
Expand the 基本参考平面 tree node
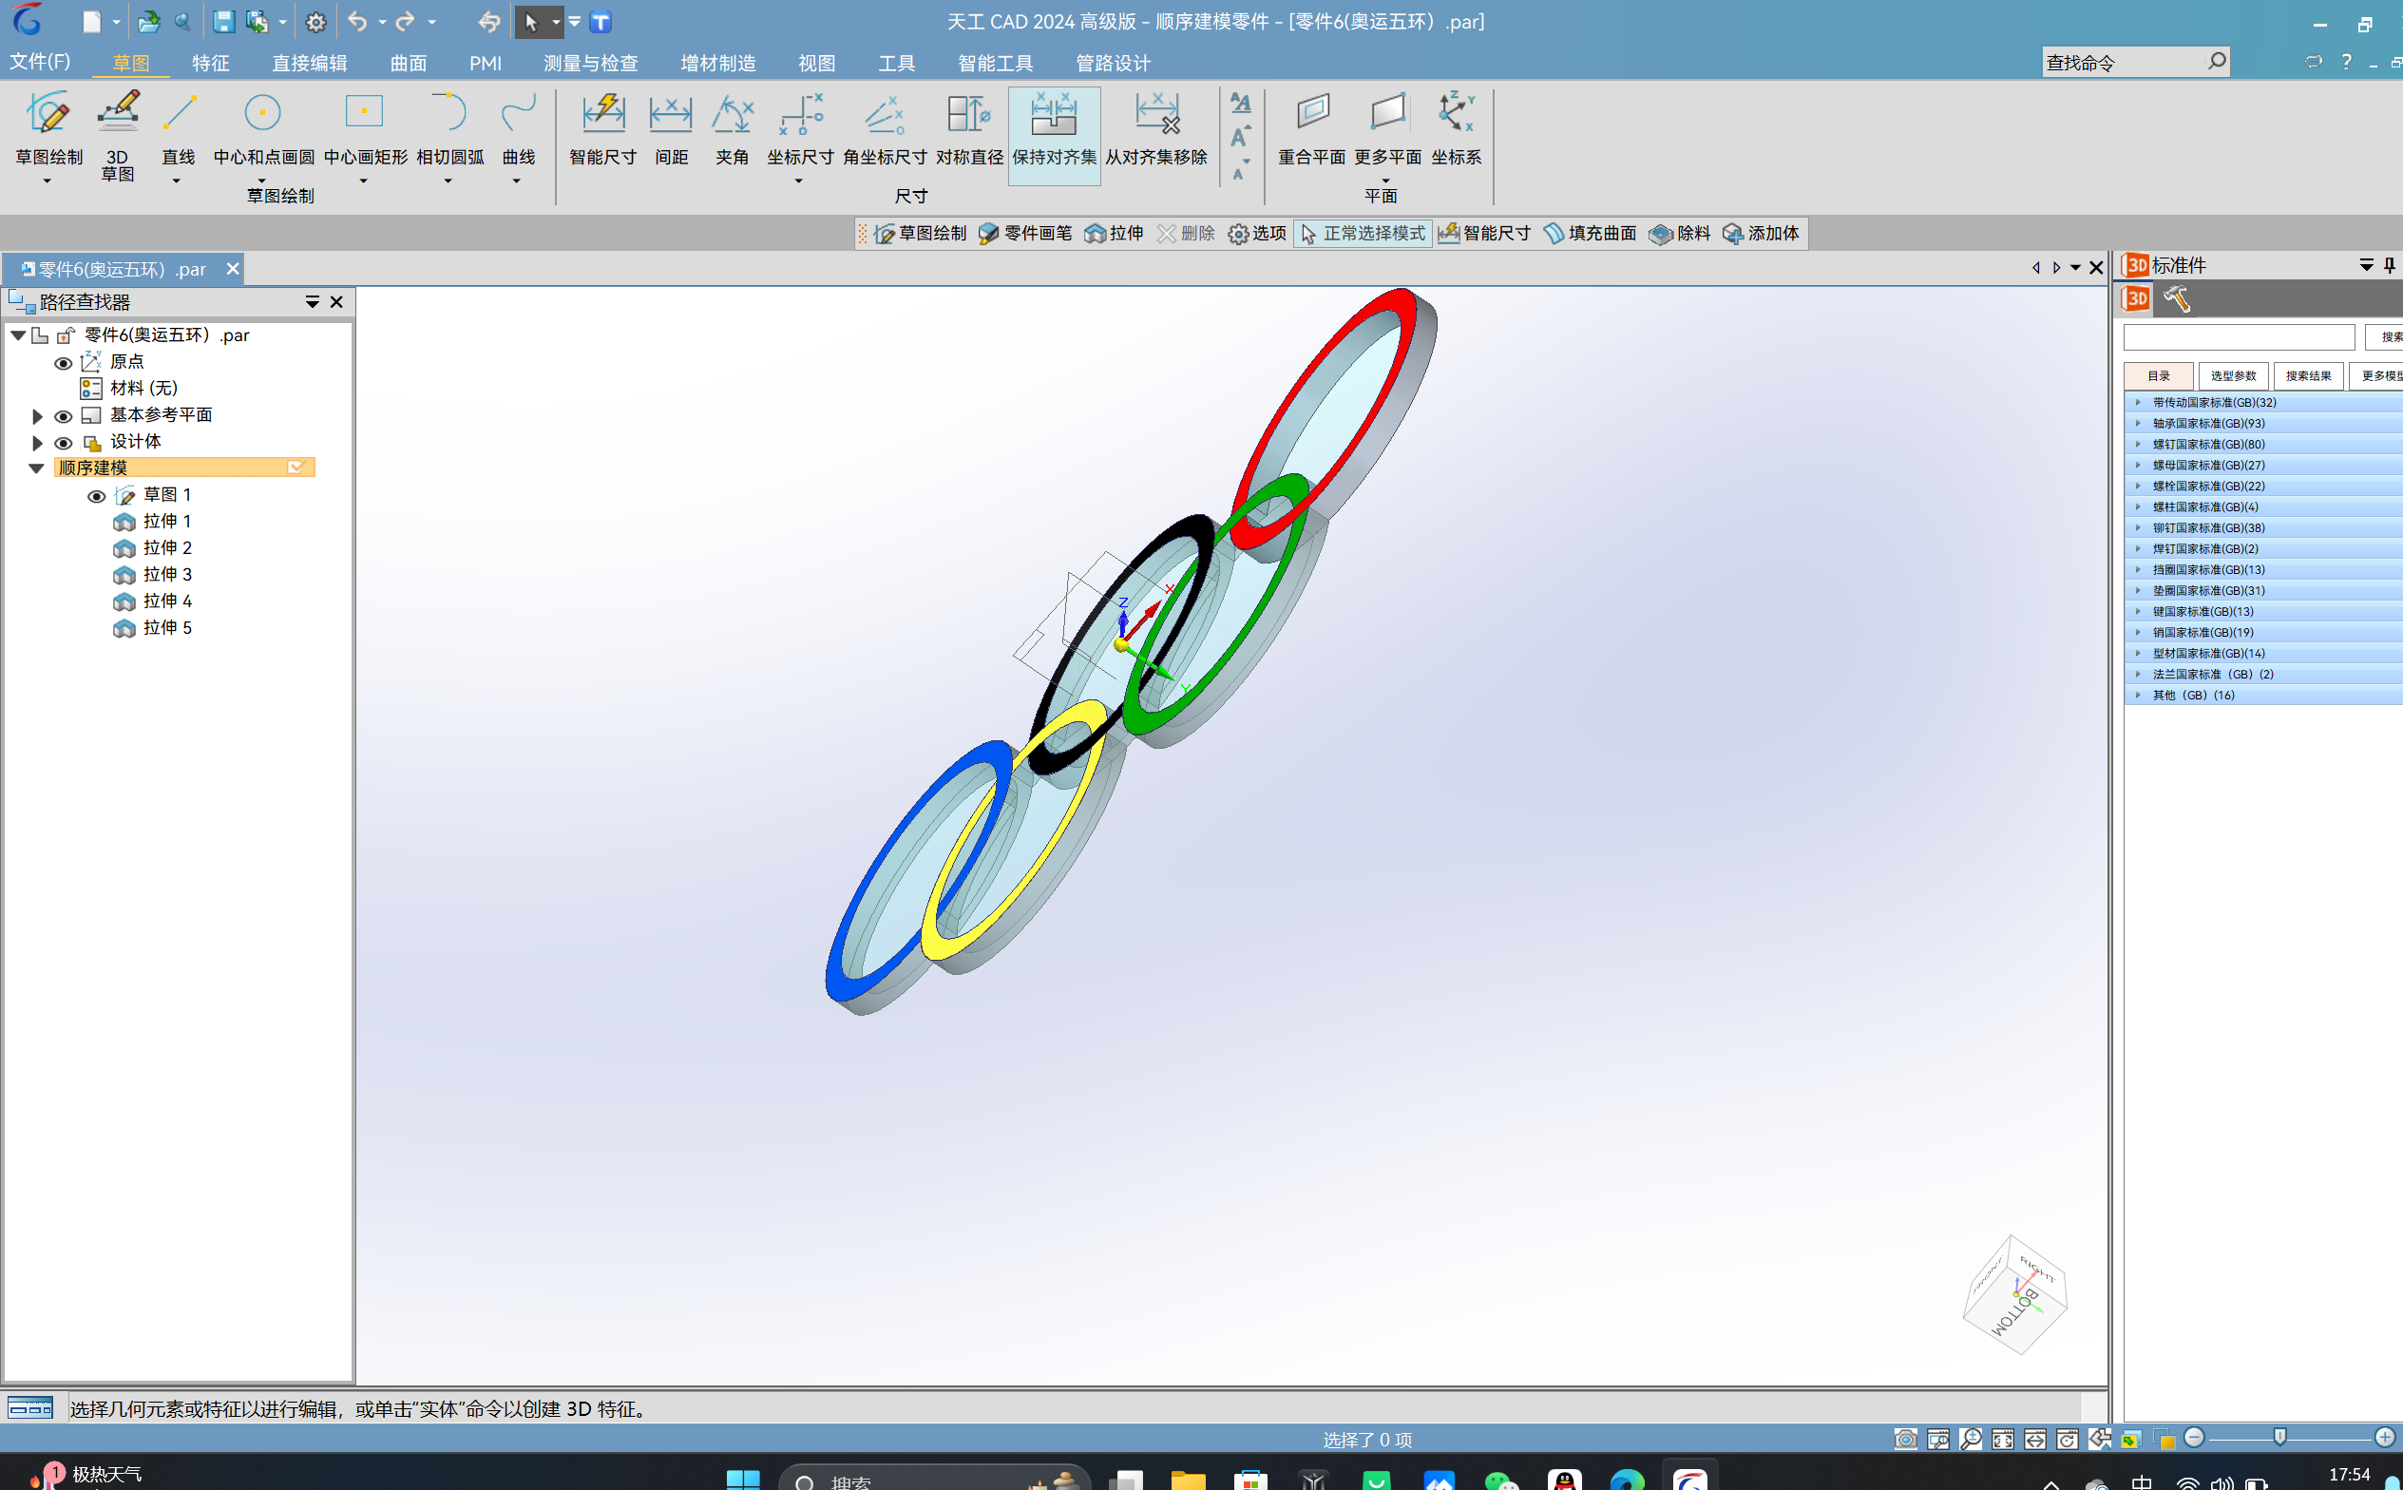37,416
